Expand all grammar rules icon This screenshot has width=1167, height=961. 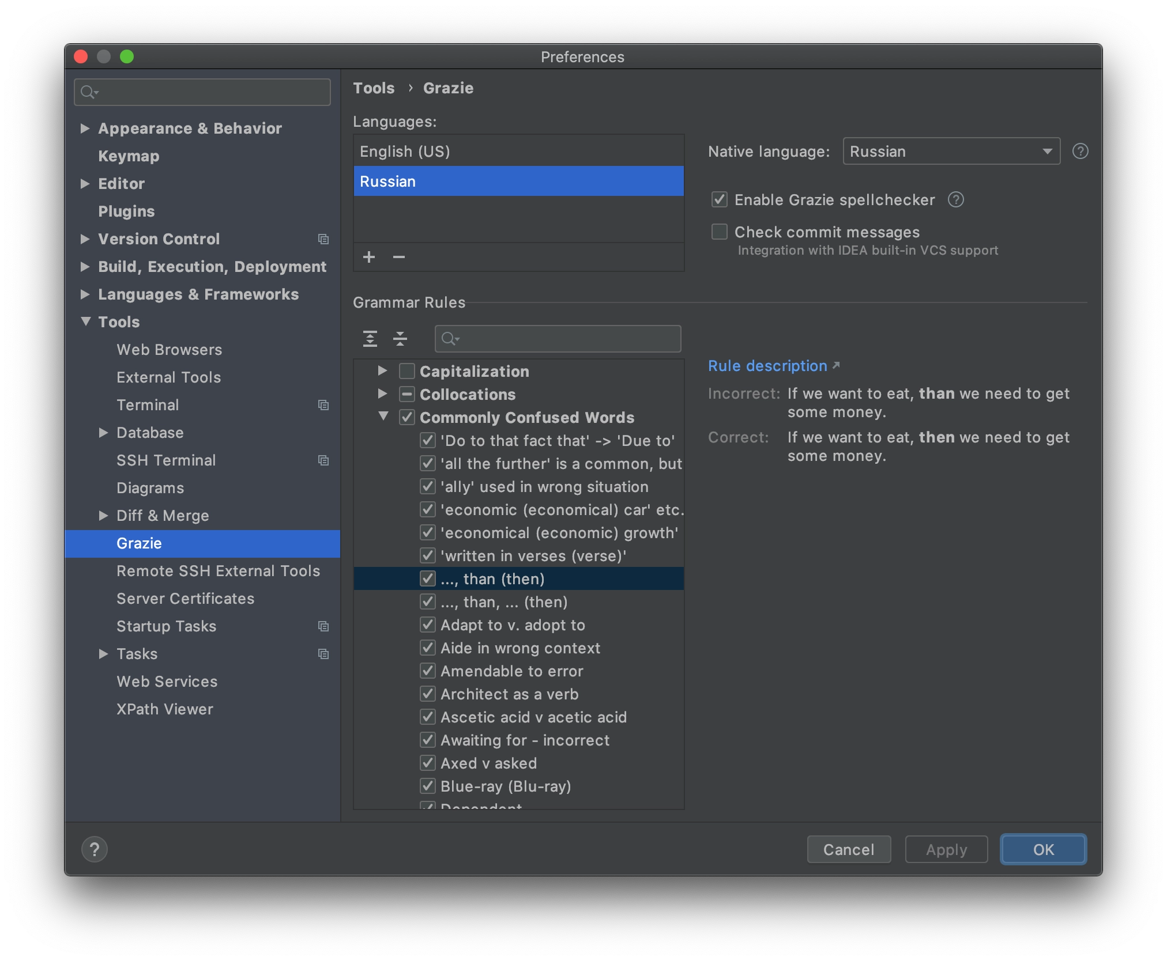370,339
